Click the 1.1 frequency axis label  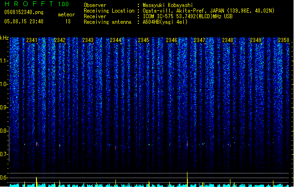click(4, 61)
